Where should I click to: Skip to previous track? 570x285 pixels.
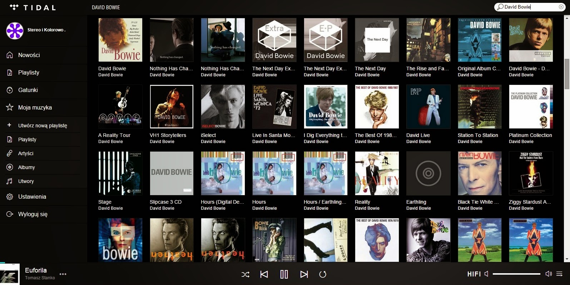[264, 274]
